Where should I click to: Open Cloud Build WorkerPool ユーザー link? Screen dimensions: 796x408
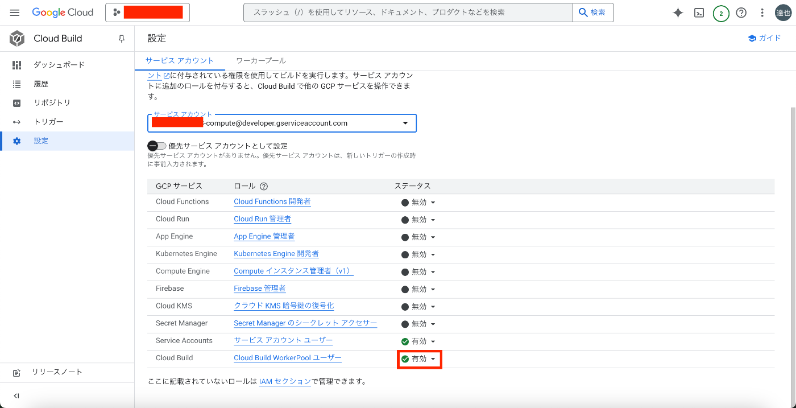pos(288,358)
